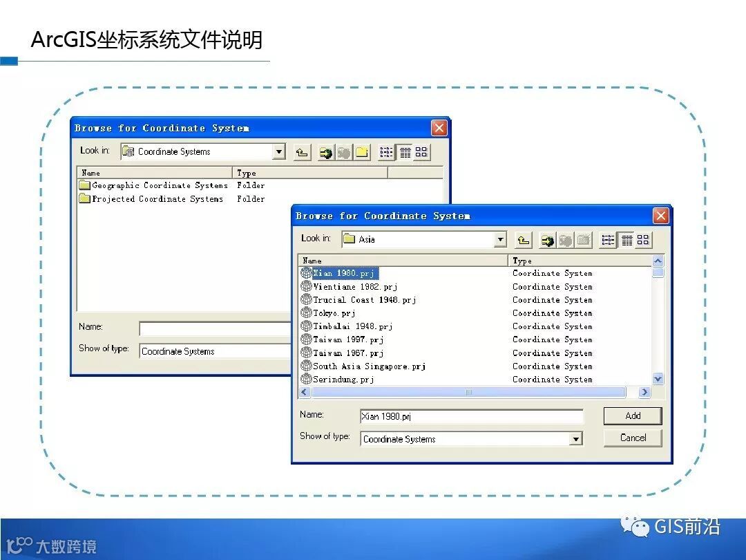
Task: Open Show of type field in back dialog
Action: pos(216,351)
